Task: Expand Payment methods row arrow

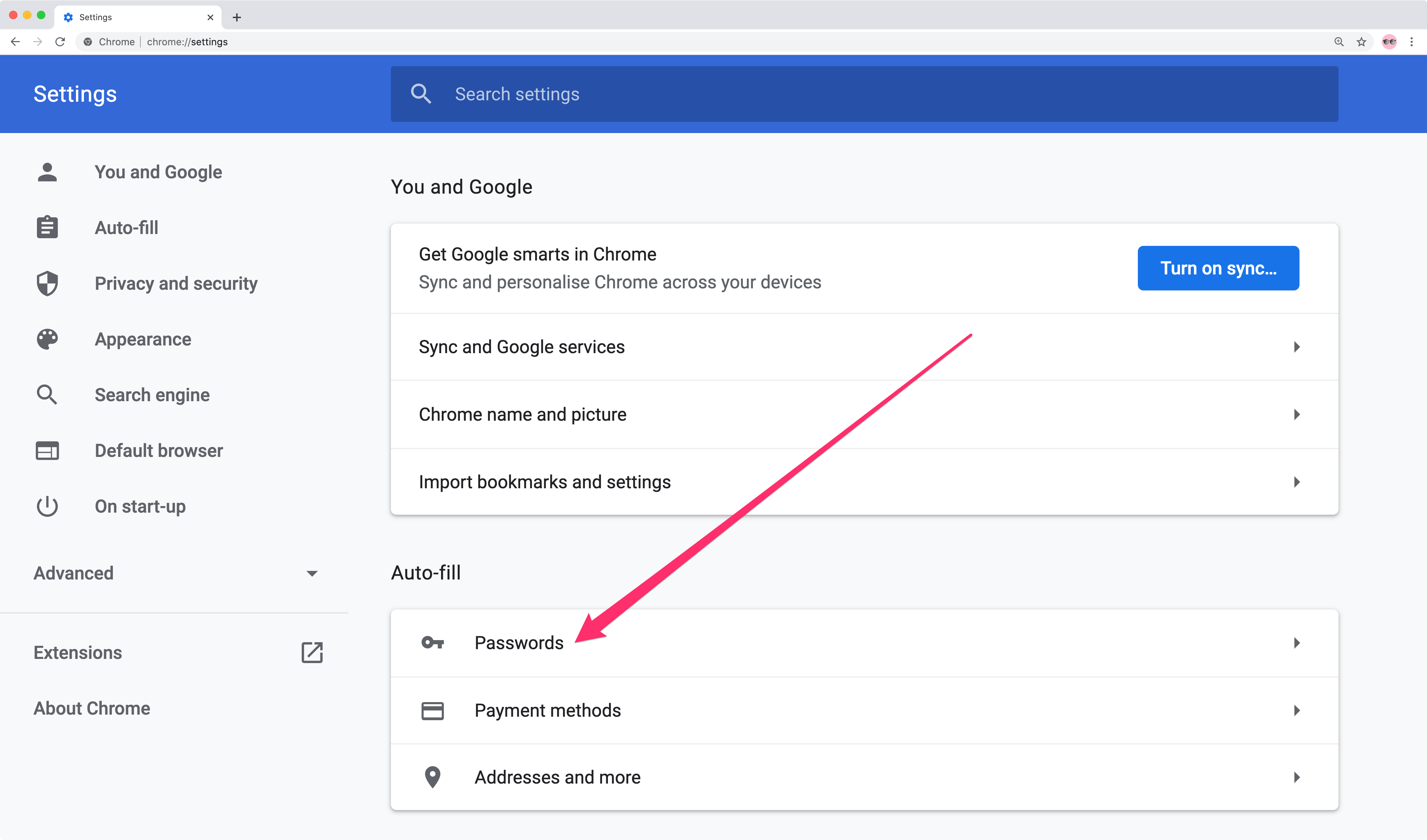Action: tap(1297, 710)
